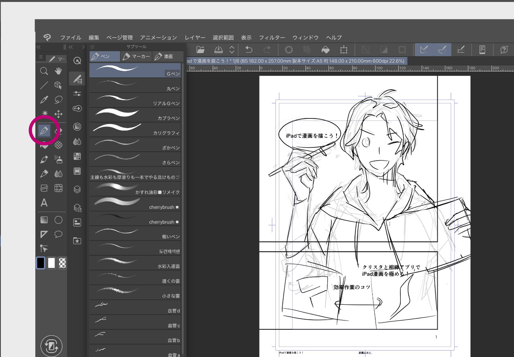514x357 pixels.
Task: Select the 丸ペン brush preset
Action: 135,85
